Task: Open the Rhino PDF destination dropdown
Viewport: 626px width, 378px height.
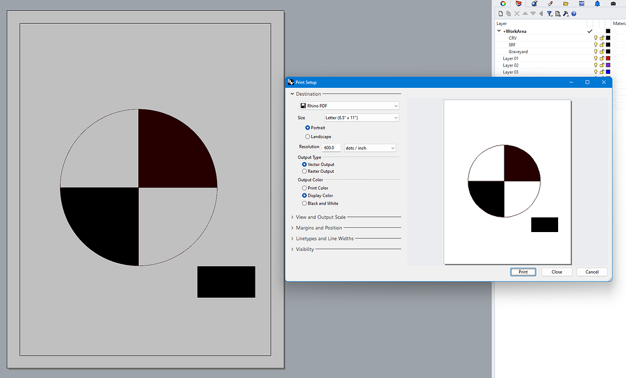Action: click(348, 106)
